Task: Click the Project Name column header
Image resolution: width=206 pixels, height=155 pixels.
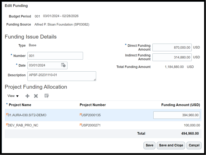Action: tap(20, 105)
